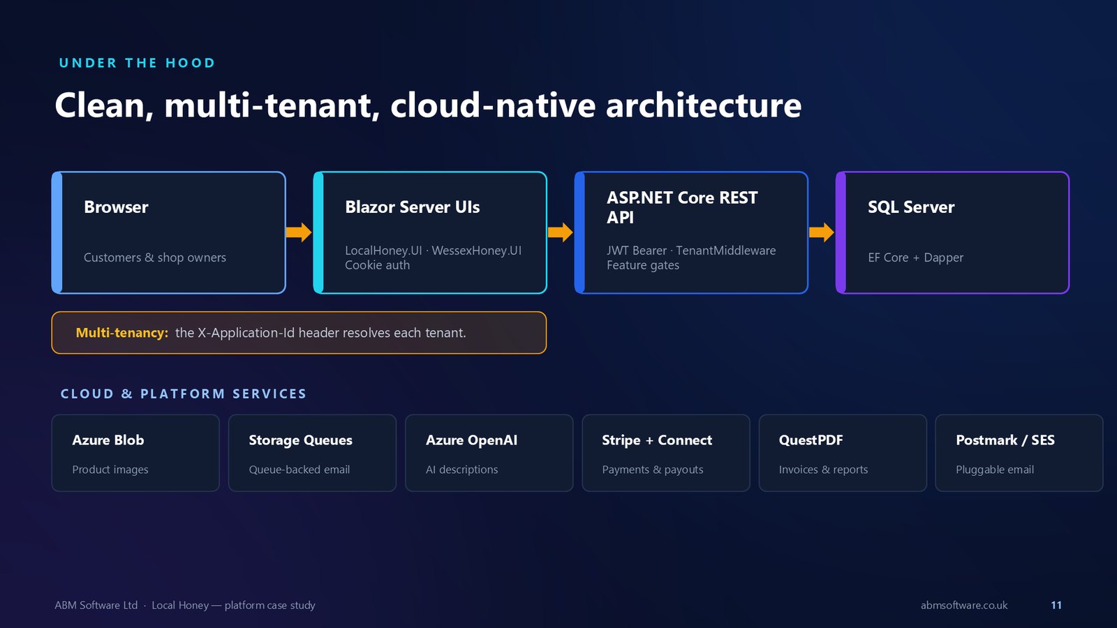
Task: Click the 'CLOUD & PLATFORM SERVICES' section label
Action: (184, 394)
